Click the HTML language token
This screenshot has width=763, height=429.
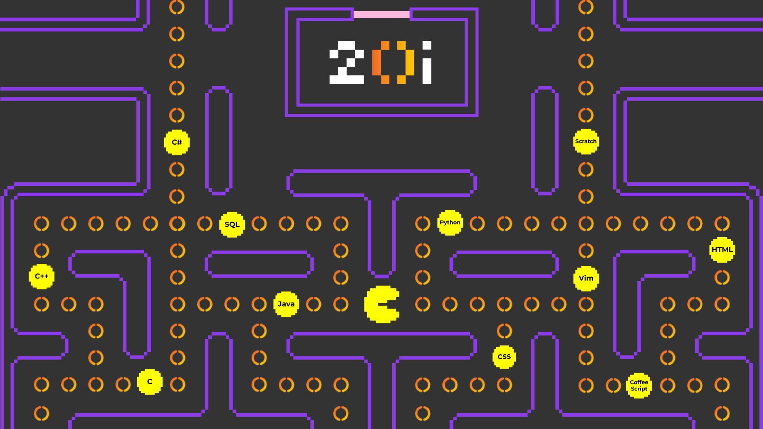722,249
